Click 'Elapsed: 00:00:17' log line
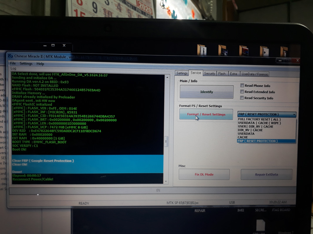The height and width of the screenshot is (234, 313). [27, 175]
